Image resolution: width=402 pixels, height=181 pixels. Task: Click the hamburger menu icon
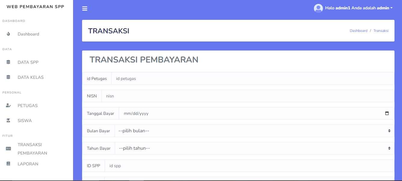point(84,8)
